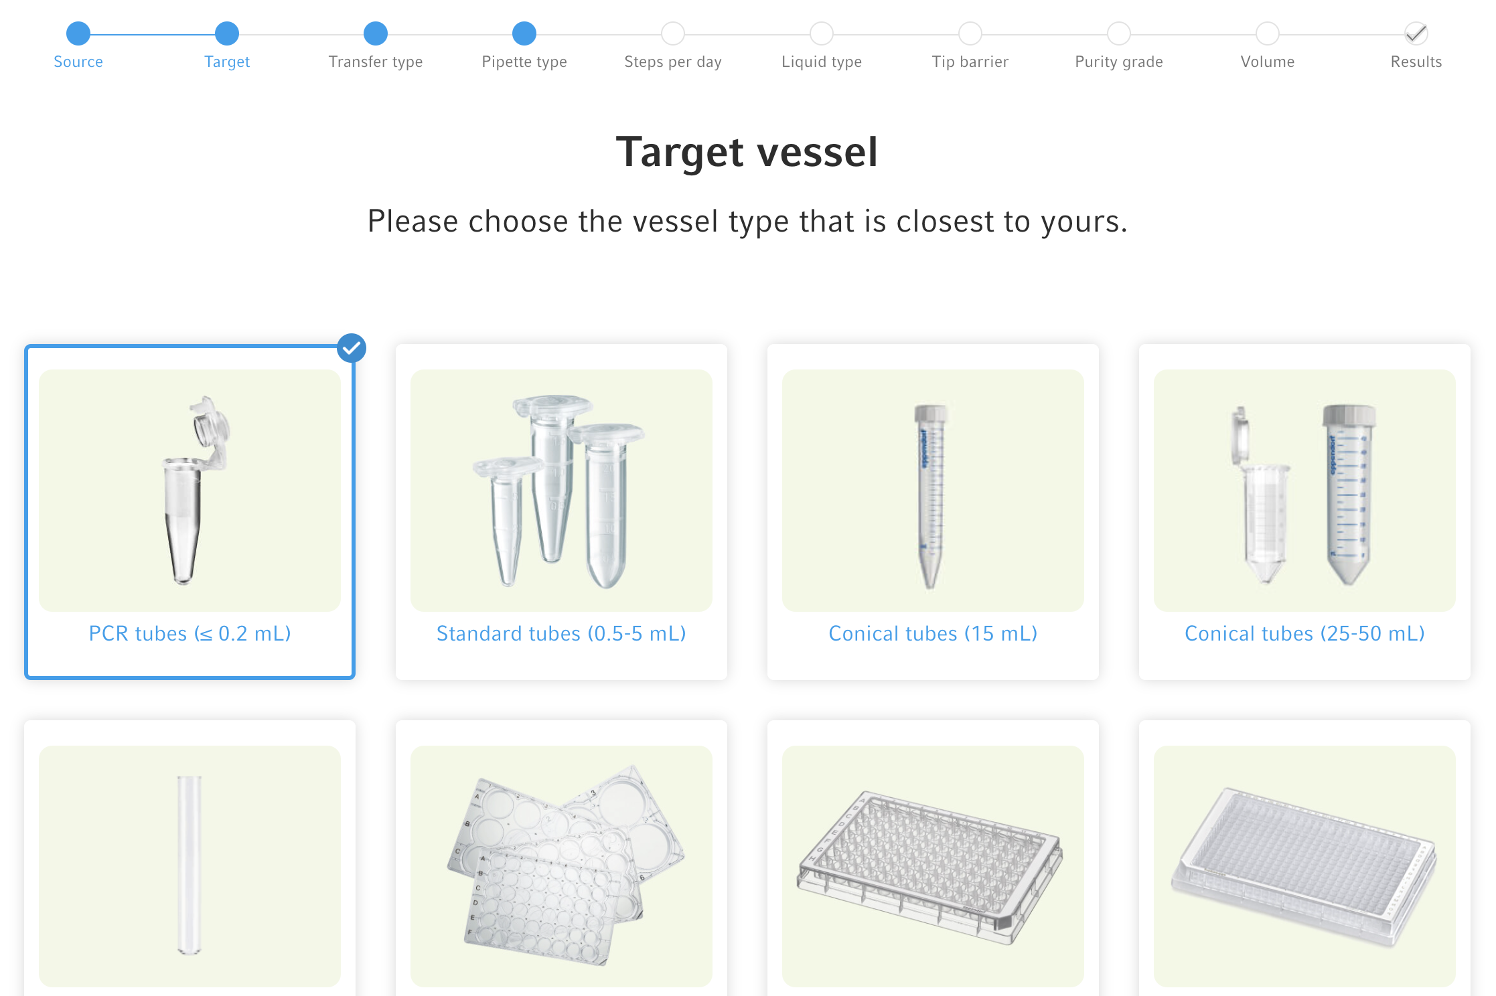
Task: Click the Results checkmark icon
Action: point(1416,33)
